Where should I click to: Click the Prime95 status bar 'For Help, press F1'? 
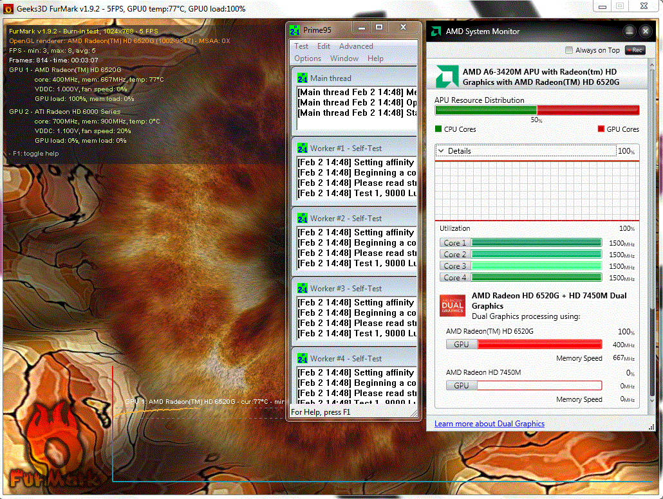[x=321, y=412]
